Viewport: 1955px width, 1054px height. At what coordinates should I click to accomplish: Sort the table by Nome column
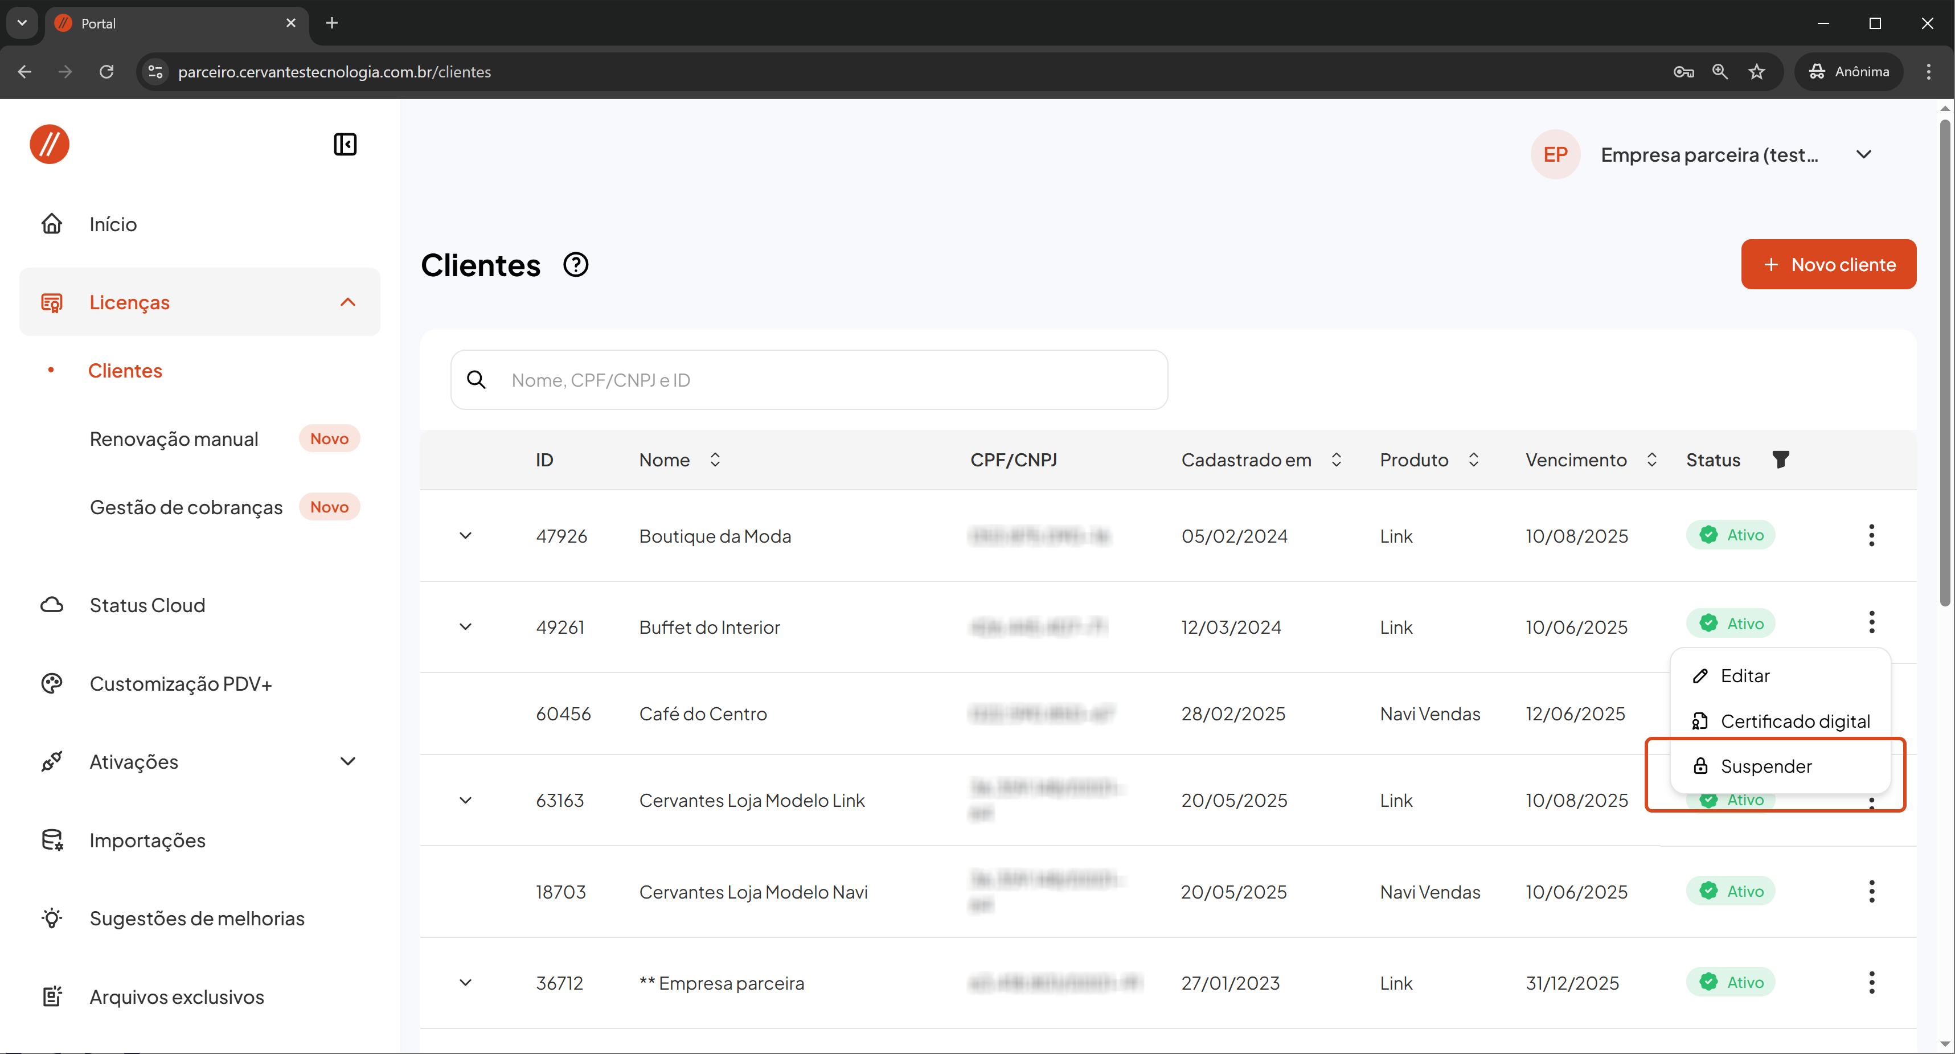[714, 459]
